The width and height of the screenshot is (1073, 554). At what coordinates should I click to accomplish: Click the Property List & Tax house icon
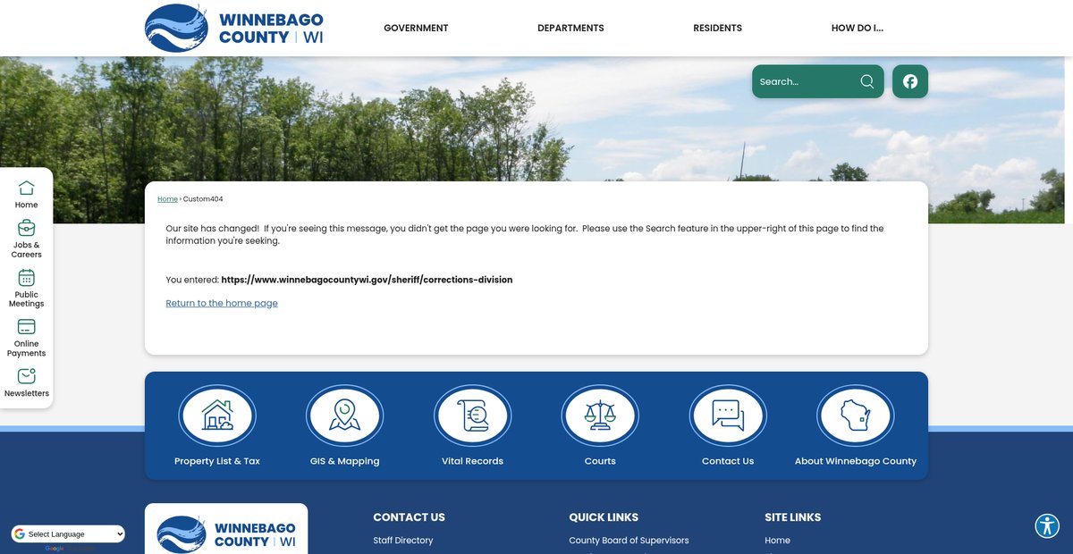(x=217, y=415)
